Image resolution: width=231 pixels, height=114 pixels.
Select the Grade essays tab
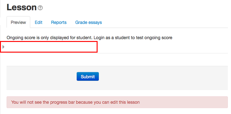click(89, 22)
